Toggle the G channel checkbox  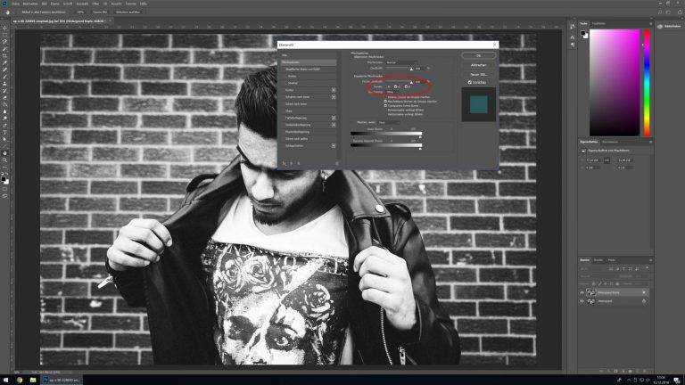click(x=397, y=86)
